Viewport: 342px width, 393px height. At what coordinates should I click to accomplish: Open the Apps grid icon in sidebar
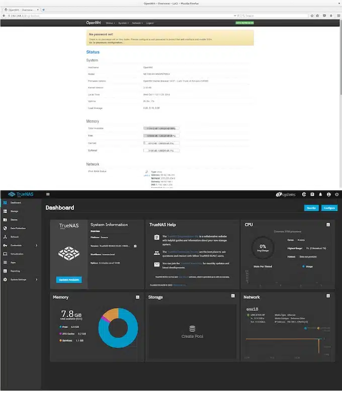pos(5,263)
